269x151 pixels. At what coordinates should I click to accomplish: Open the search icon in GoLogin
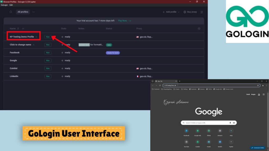(11, 12)
